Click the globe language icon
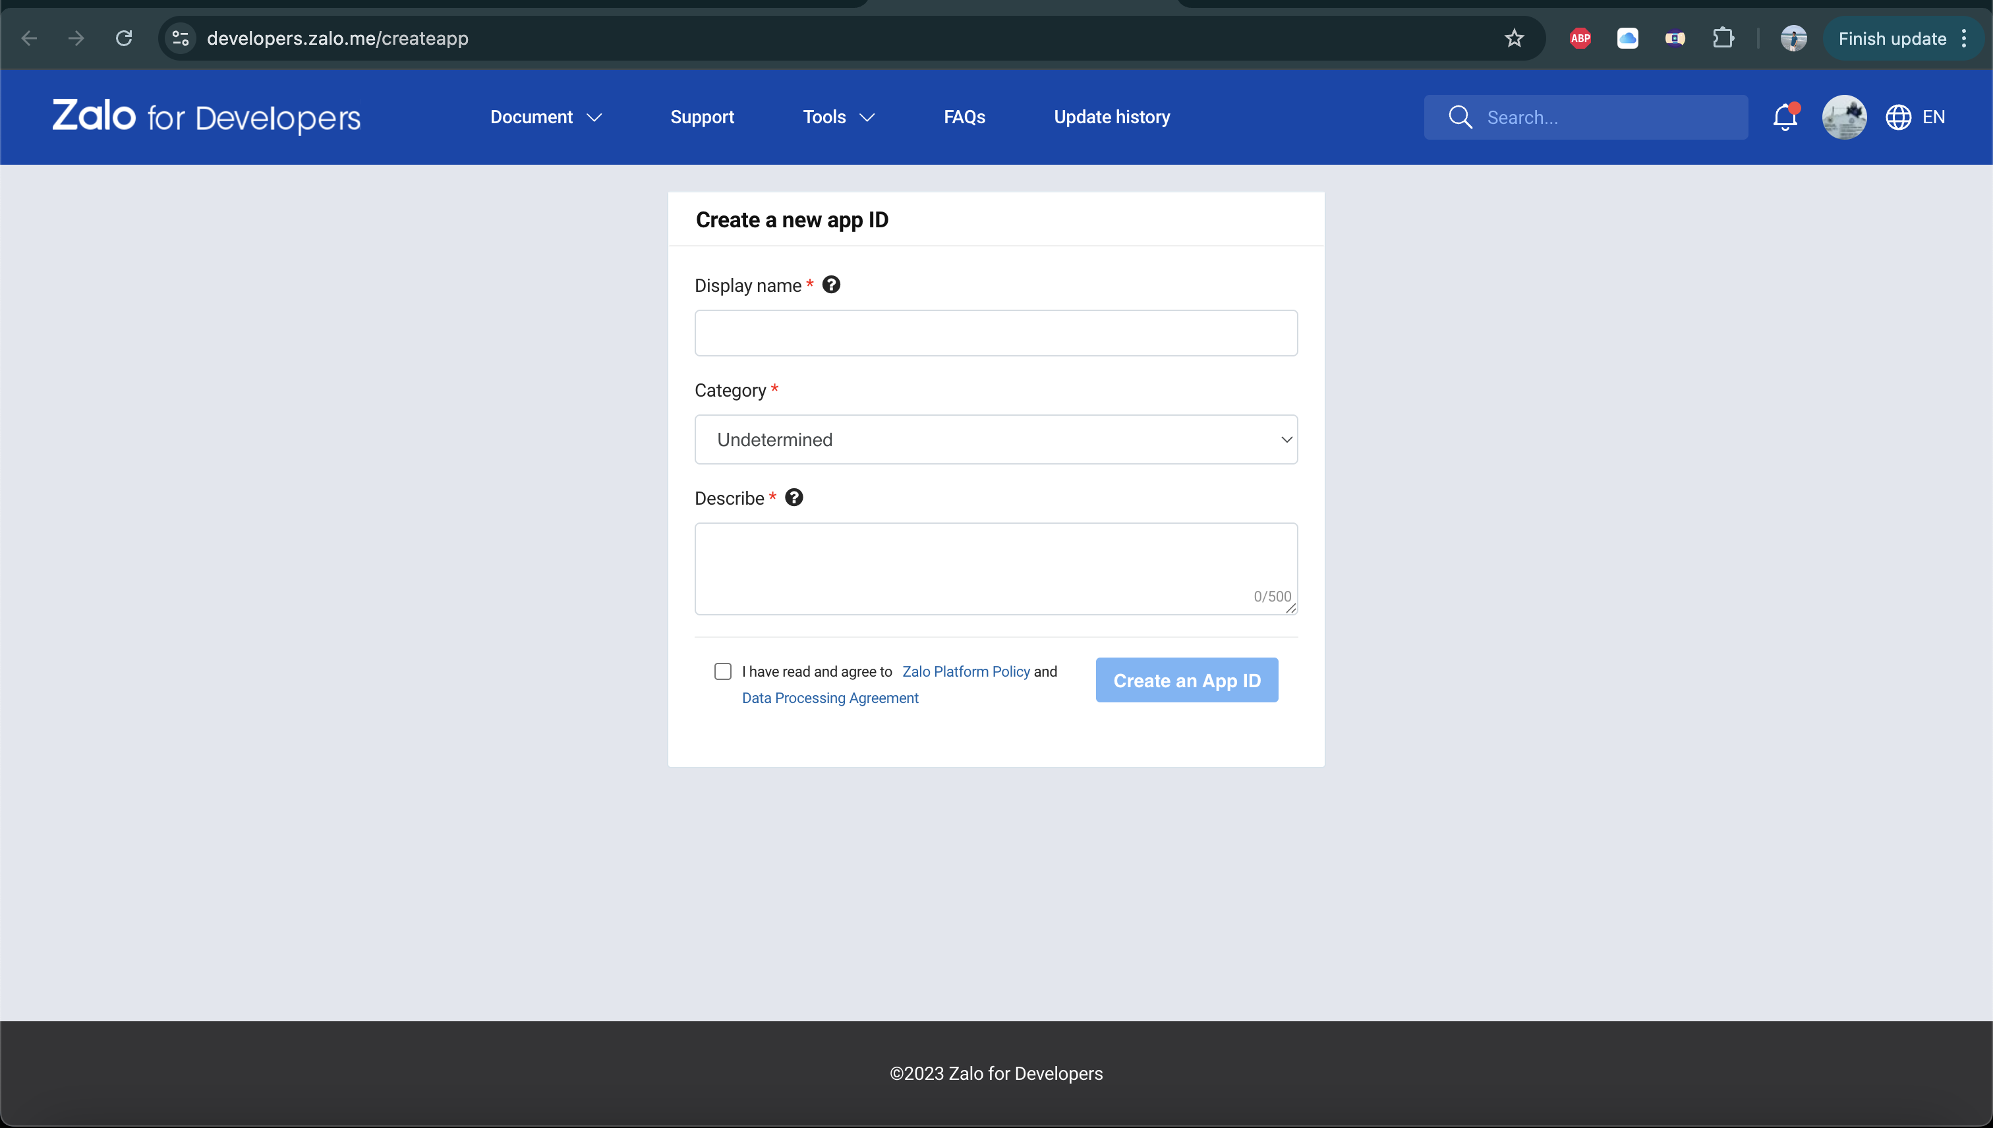The image size is (1993, 1128). coord(1897,117)
